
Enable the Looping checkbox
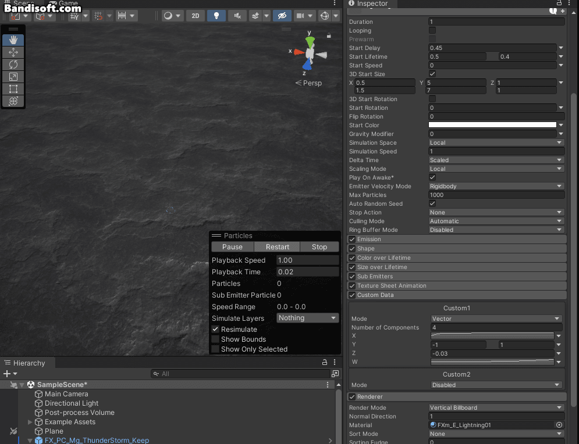tap(432, 30)
